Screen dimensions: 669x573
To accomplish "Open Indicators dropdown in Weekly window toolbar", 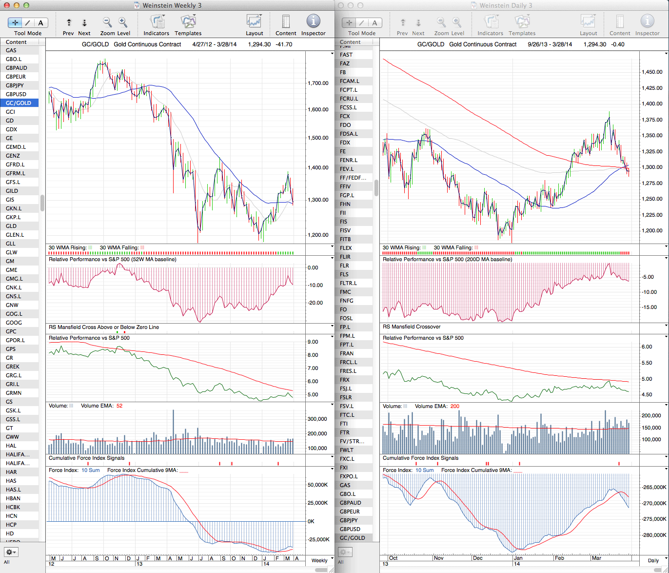I will point(157,22).
